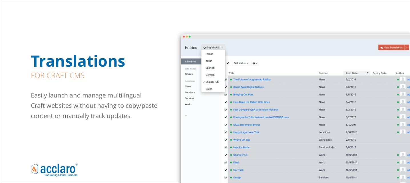The height and width of the screenshot is (183, 410).
Task: Toggle the select-all checkbox in toolbar
Action: 228,63
